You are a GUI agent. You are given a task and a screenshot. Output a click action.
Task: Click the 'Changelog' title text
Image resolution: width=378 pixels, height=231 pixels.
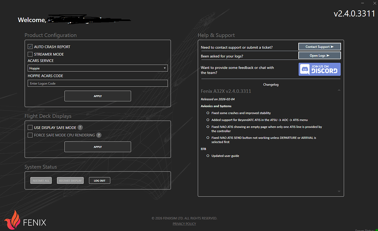271,85
